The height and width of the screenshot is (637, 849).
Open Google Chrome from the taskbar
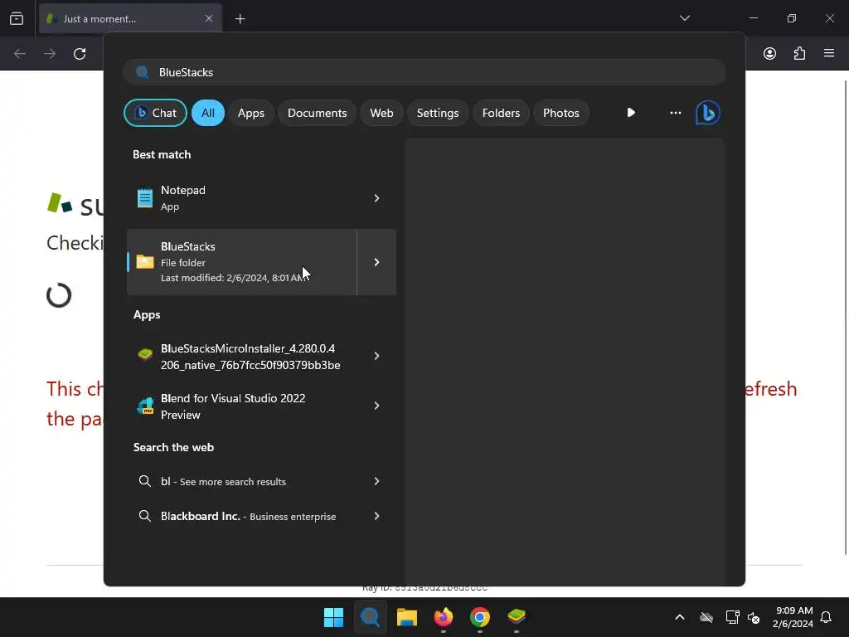tap(480, 617)
